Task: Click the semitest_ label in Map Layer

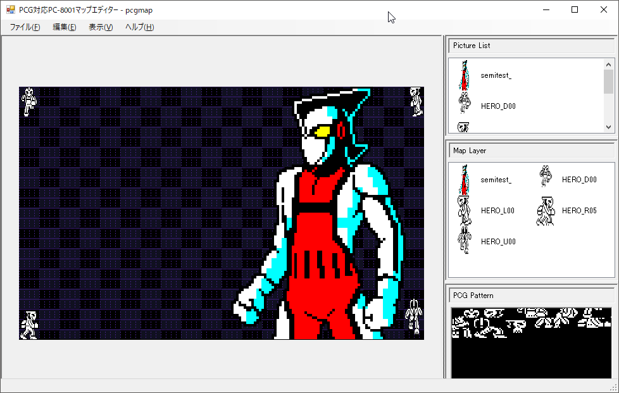Action: click(x=496, y=180)
